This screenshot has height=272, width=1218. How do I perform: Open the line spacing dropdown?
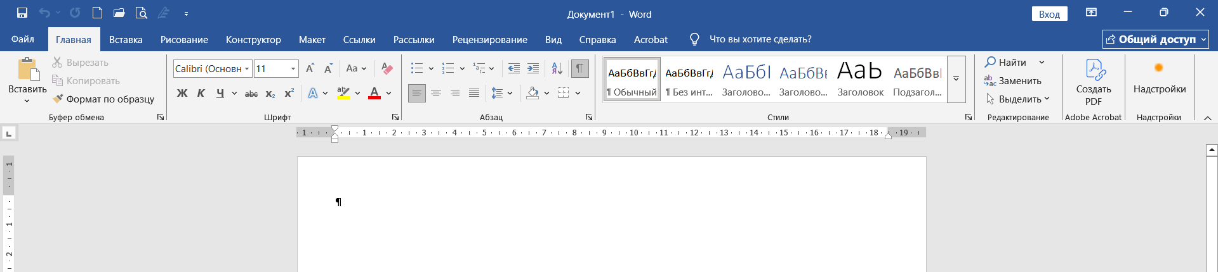coord(502,93)
